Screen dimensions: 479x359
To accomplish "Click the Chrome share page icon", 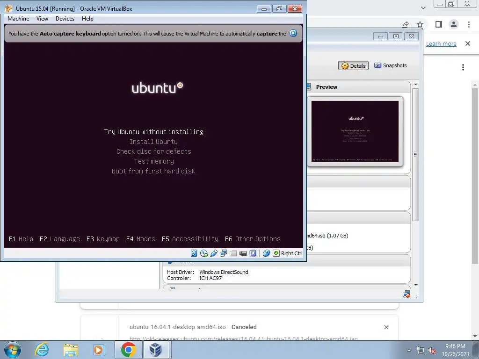I will [405, 24].
